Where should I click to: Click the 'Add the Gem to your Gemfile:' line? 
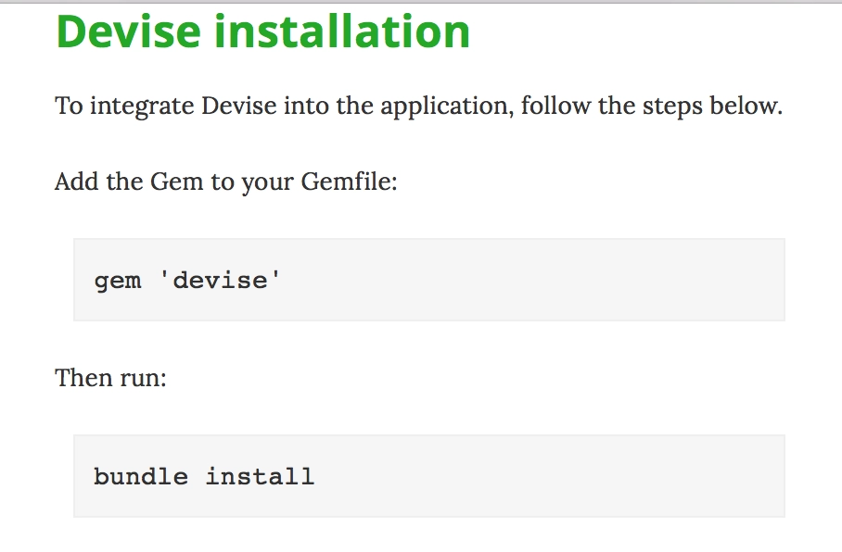[x=226, y=182]
